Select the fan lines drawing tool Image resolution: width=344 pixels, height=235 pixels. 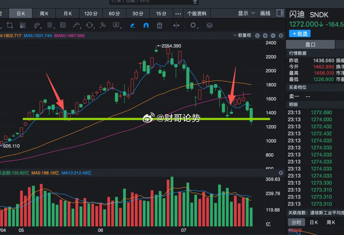coord(23,25)
